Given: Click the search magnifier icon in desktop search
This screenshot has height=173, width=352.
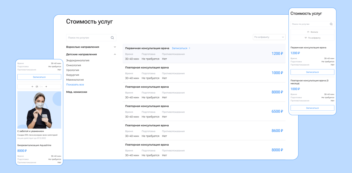Looking at the screenshot, I should tap(112, 38).
